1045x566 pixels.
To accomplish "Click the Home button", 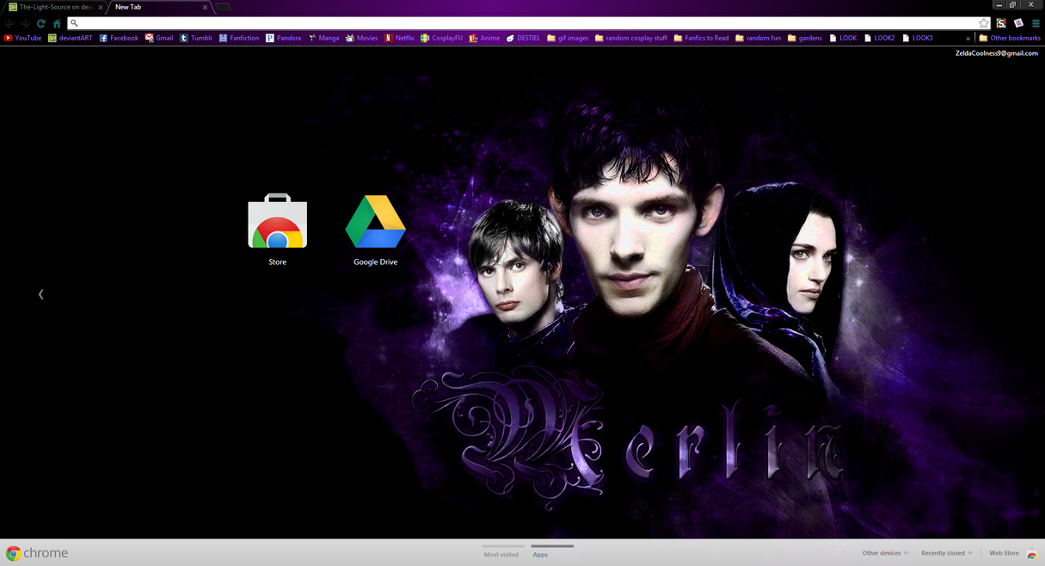I will point(56,23).
